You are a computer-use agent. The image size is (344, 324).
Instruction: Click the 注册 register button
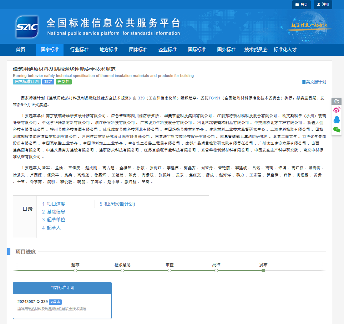(x=323, y=5)
